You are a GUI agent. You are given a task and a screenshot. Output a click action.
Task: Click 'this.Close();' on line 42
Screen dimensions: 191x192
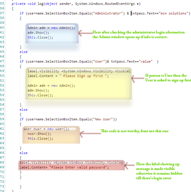pos(40,37)
